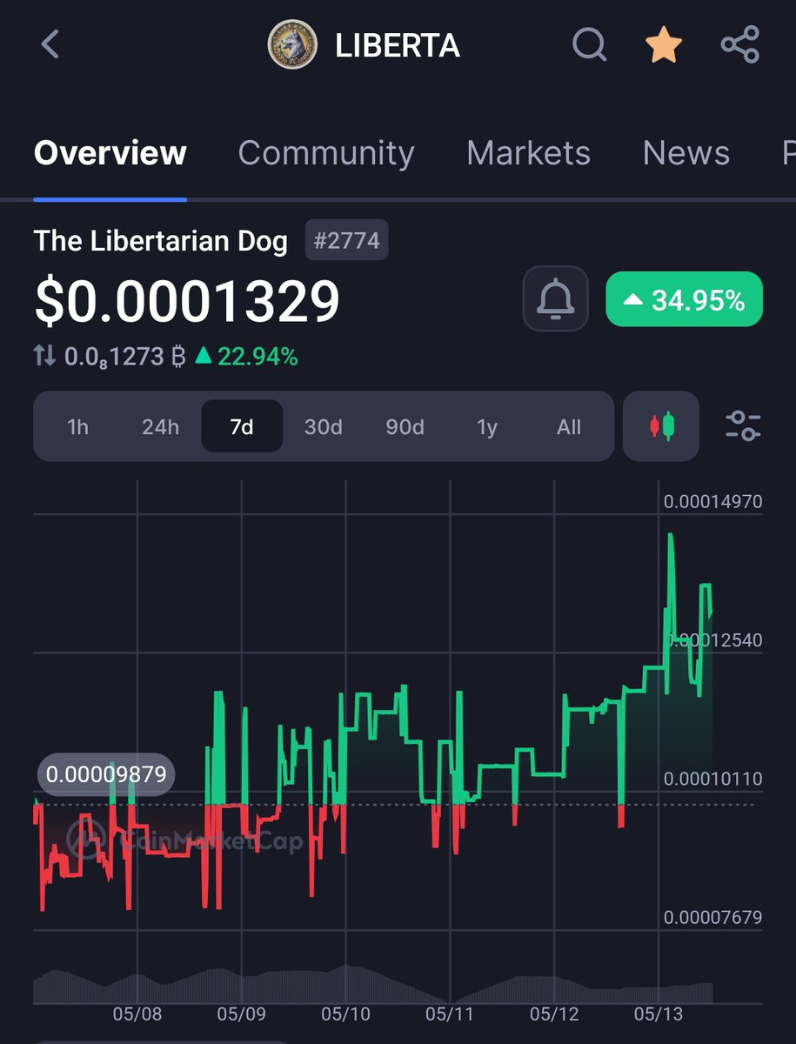The width and height of the screenshot is (796, 1044).
Task: Tap the #2774 rank badge
Action: click(x=347, y=240)
